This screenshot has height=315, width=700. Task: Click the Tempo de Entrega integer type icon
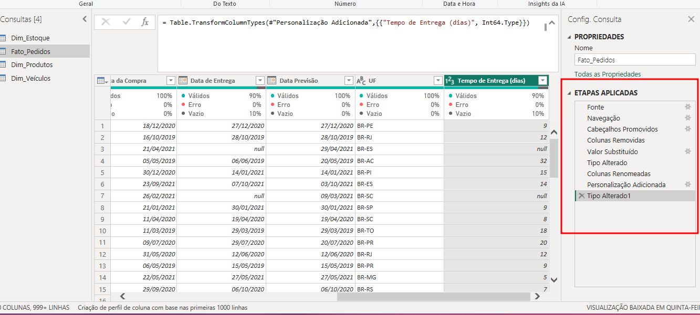click(x=450, y=81)
